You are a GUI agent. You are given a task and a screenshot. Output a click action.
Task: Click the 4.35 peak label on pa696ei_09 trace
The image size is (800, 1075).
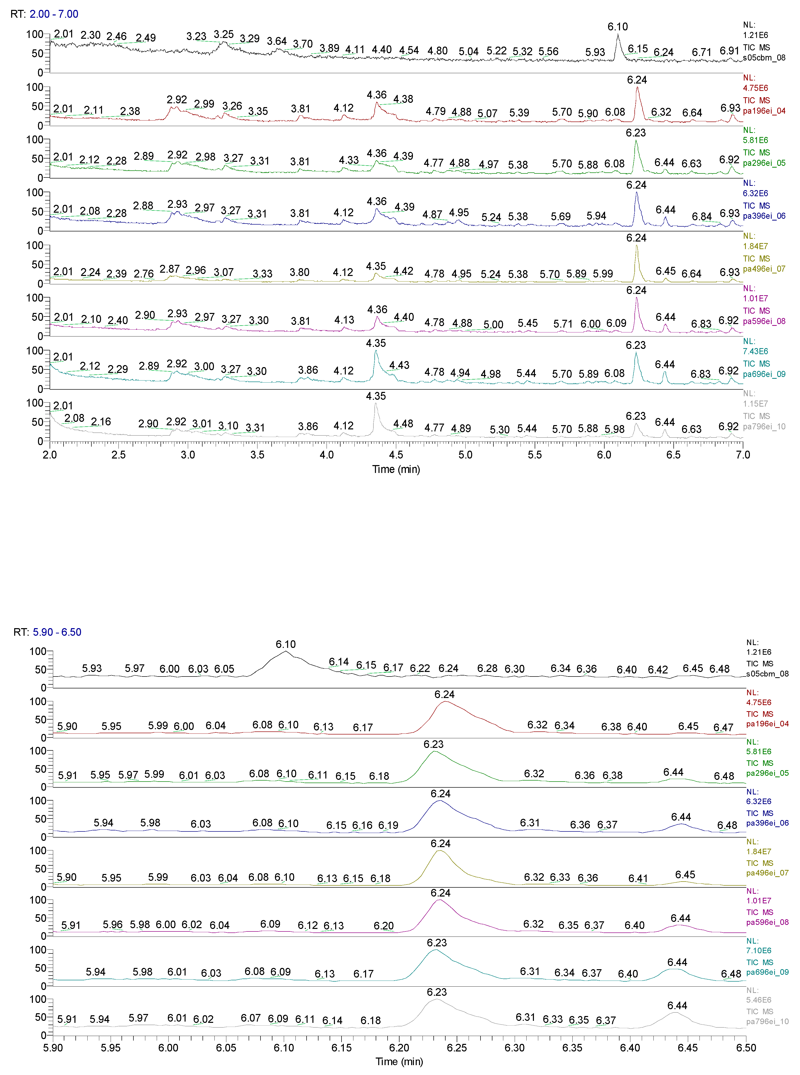(376, 343)
